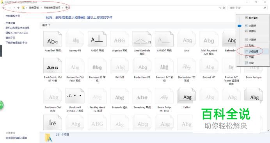This screenshot has width=270, height=143.
Task: Select the Ïrě sample font thumbnail
Action: pyautogui.click(x=53, y=122)
